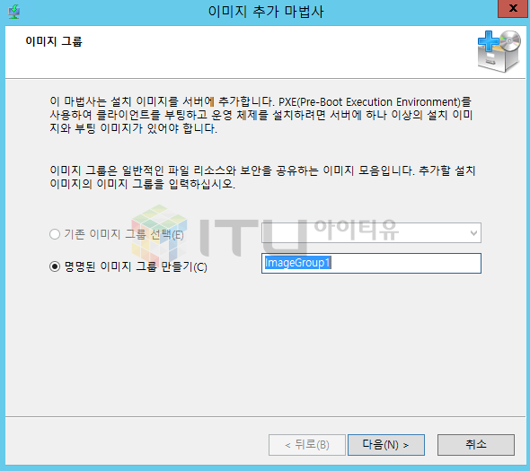Expand the dropdown using its chevron arrow
Image resolution: width=530 pixels, height=471 pixels.
[x=473, y=233]
